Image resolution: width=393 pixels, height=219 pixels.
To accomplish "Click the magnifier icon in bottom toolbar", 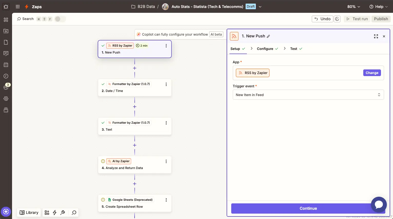I will pyautogui.click(x=74, y=213).
